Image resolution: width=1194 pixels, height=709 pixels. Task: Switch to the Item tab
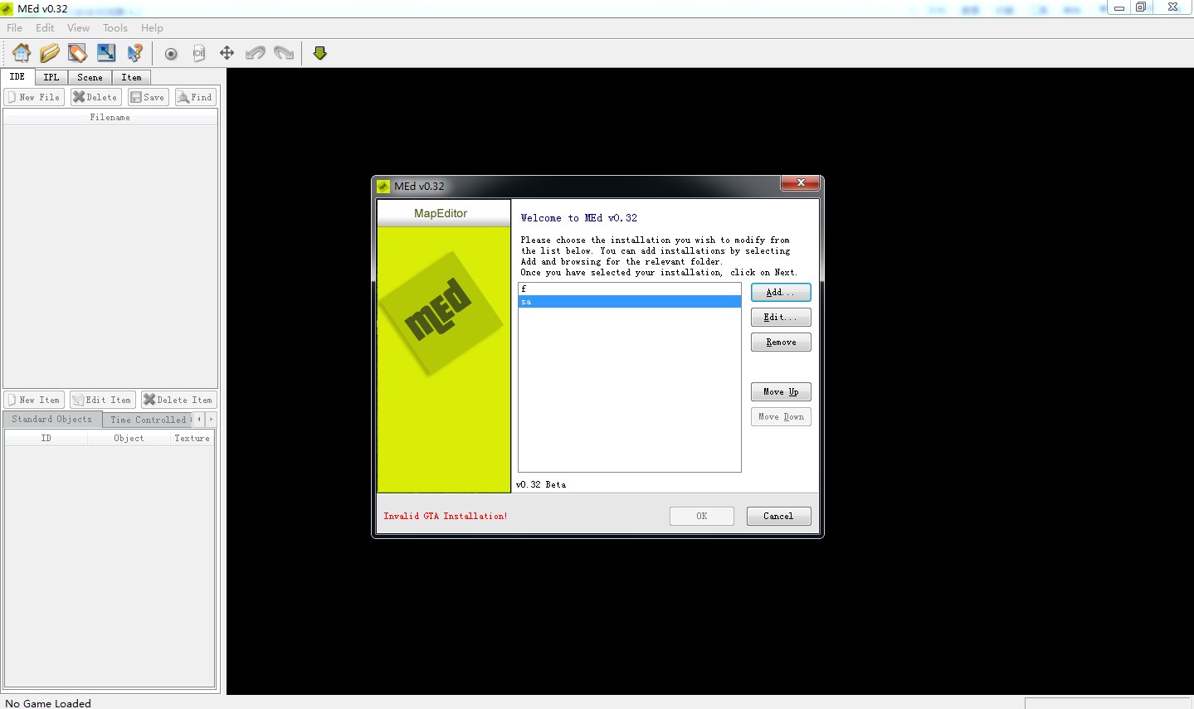[x=131, y=77]
